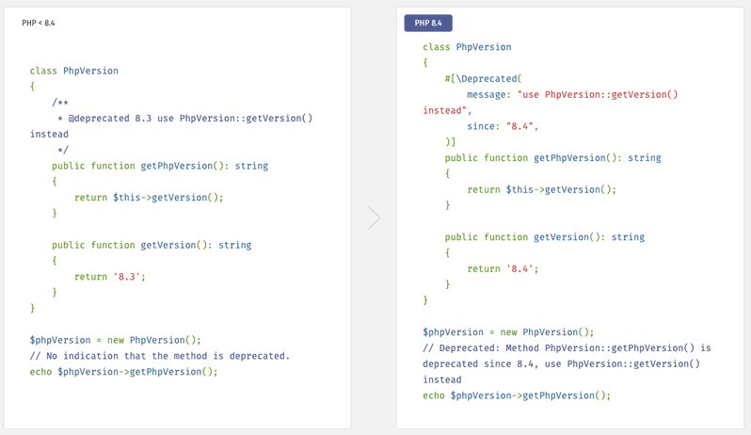Click the "deprecated since 8.4, use PhpVersion::getVersion()" line
This screenshot has width=751, height=435.
(561, 363)
